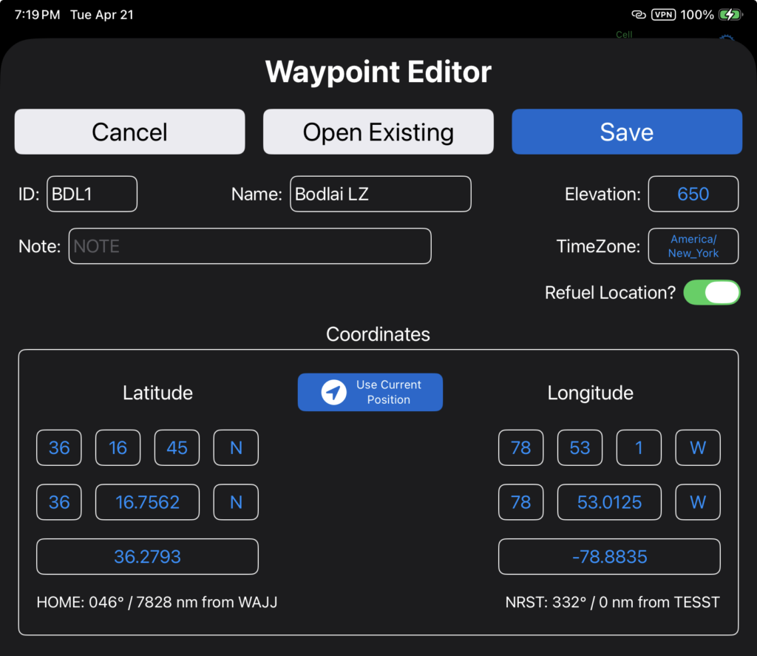The width and height of the screenshot is (757, 656).
Task: Edit decimal latitude 36.2793 field
Action: [147, 557]
